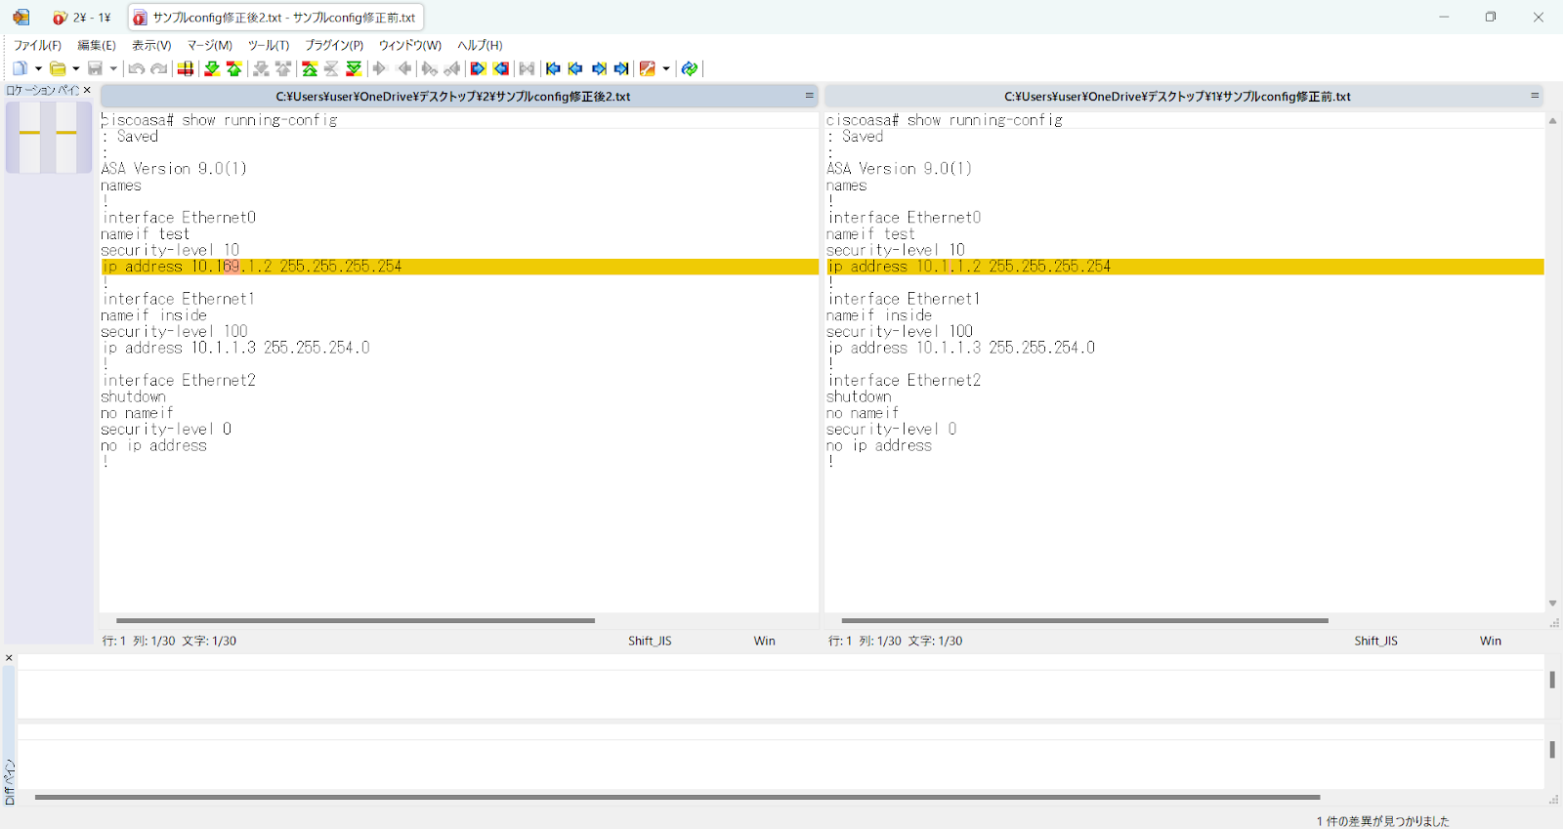The image size is (1563, 829).
Task: Open the ツール(T) menu
Action: click(269, 45)
